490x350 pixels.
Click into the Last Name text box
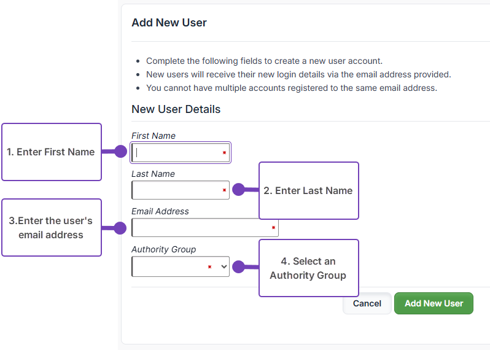pyautogui.click(x=177, y=190)
